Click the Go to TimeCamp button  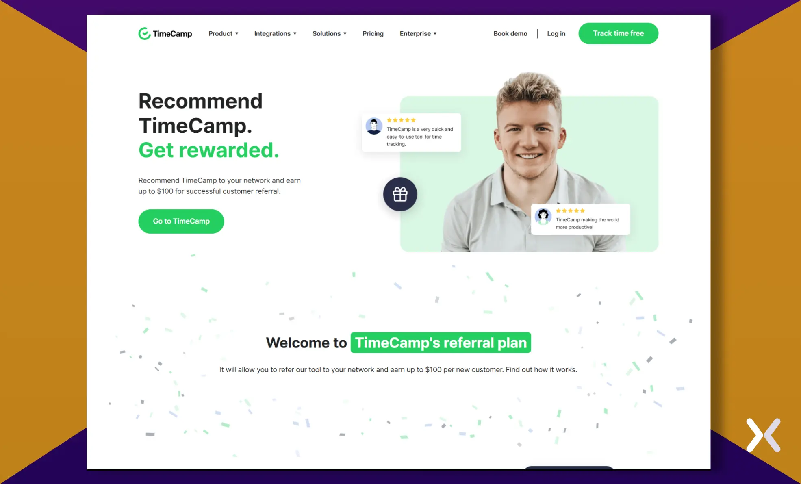tap(181, 221)
